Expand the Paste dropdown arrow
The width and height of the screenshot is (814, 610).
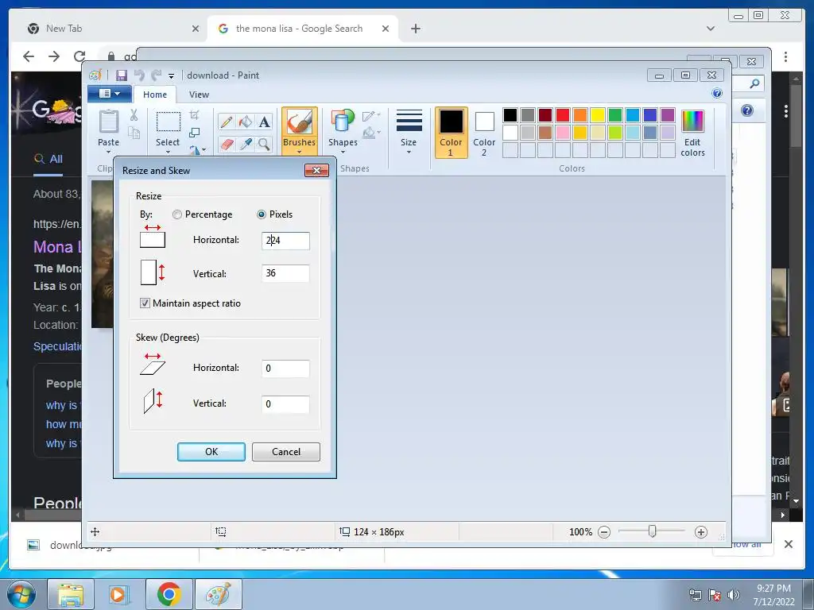pyautogui.click(x=108, y=152)
